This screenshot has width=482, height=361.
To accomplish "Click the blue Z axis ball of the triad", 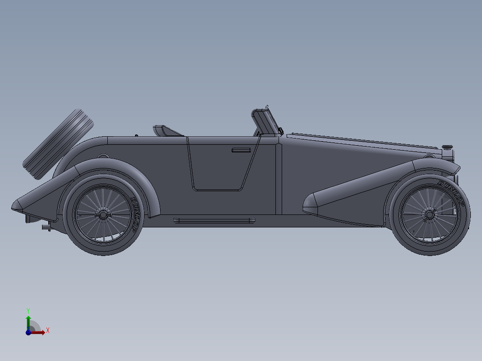I will (28, 332).
